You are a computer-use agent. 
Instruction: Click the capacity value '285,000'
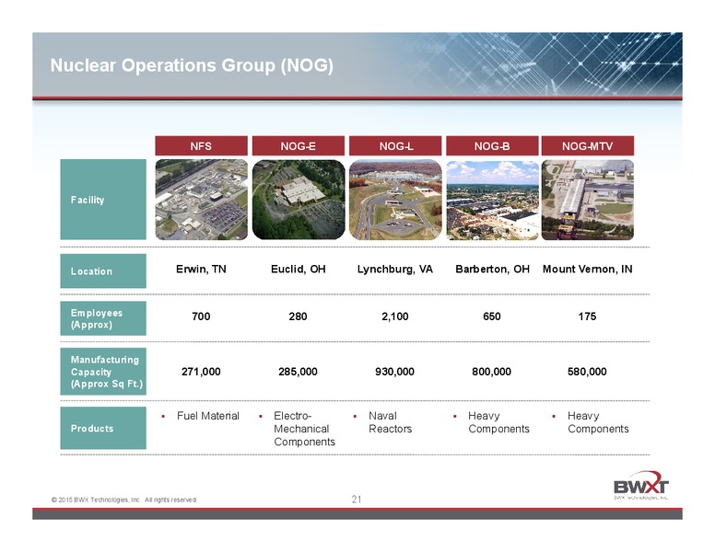click(x=298, y=372)
